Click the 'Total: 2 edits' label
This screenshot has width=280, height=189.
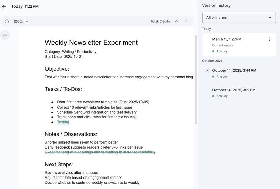pyautogui.click(x=160, y=21)
